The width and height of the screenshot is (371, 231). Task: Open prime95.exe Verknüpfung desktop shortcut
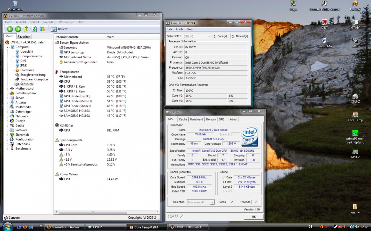point(355,137)
